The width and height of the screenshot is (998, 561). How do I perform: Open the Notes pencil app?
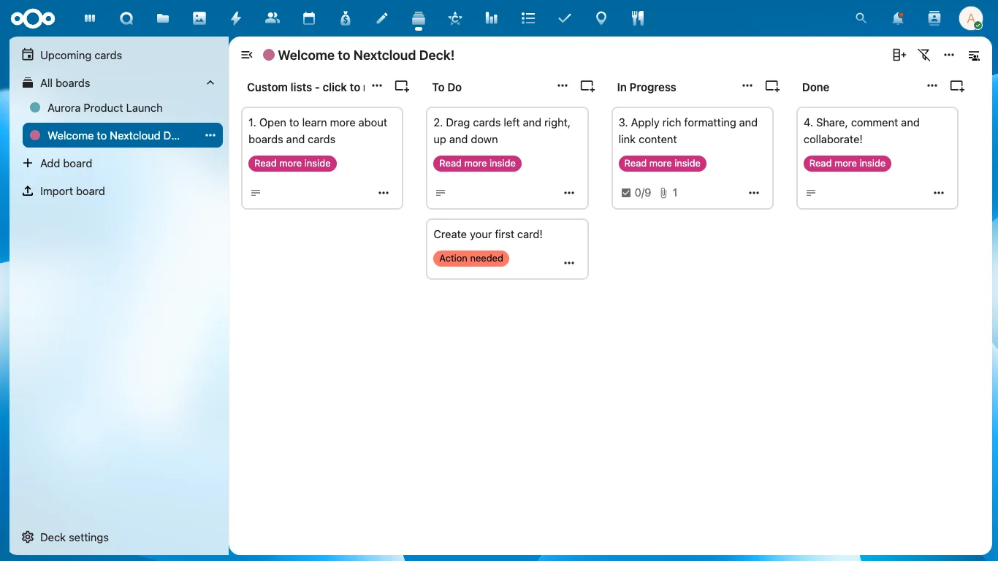382,18
